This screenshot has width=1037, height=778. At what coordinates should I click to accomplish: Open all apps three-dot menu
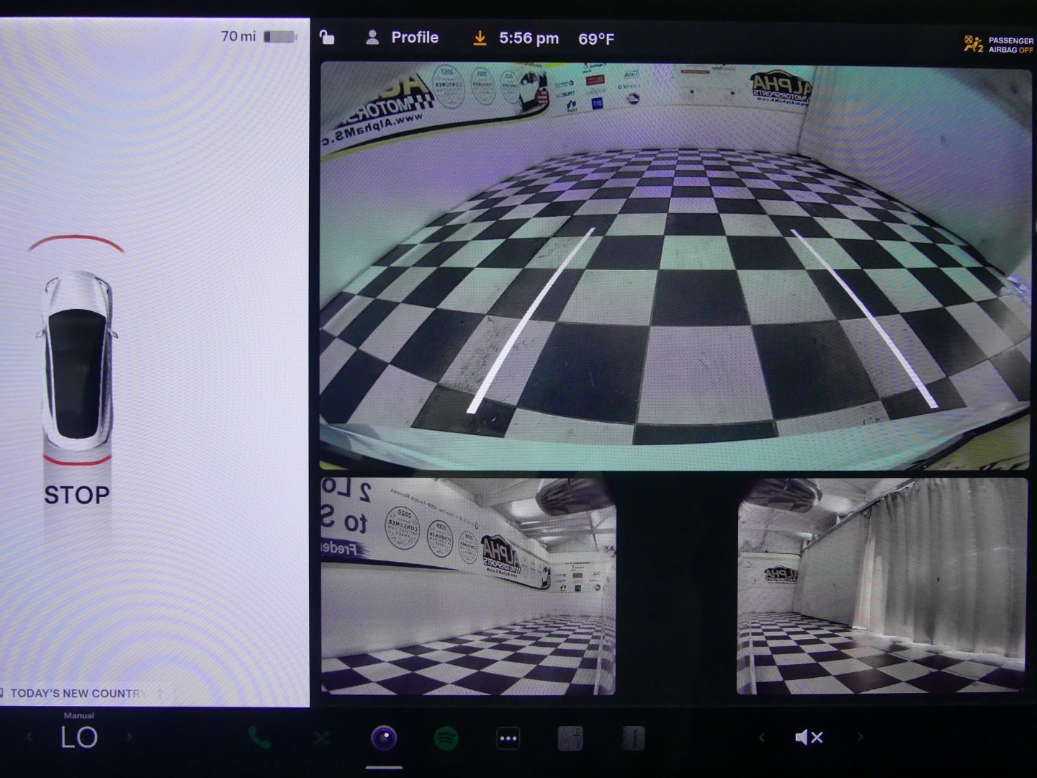pyautogui.click(x=508, y=738)
